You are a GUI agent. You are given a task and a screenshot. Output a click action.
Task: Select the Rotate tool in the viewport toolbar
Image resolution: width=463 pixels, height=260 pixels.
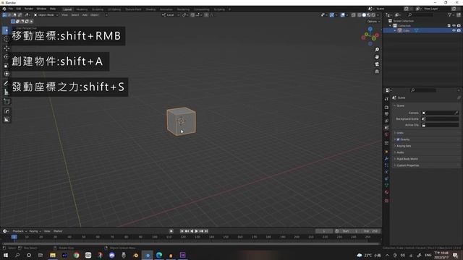click(x=7, y=56)
